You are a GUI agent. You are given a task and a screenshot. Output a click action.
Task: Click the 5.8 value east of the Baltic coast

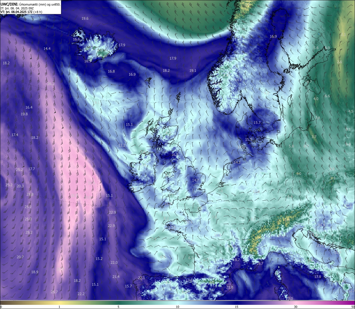coord(291,146)
